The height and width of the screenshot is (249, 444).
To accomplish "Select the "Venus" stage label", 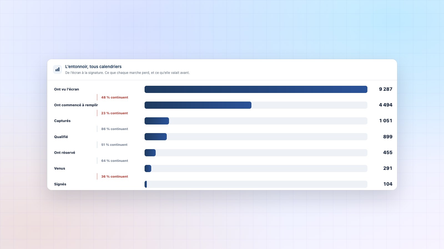I will (60, 168).
